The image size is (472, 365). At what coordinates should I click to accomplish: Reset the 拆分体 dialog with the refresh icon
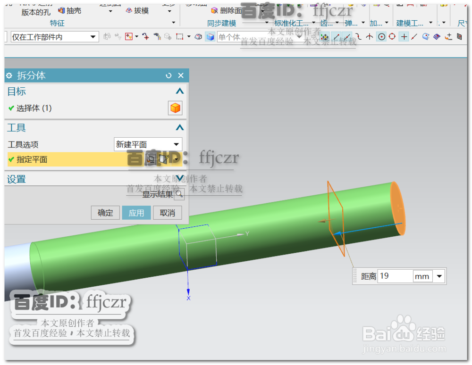click(x=169, y=75)
